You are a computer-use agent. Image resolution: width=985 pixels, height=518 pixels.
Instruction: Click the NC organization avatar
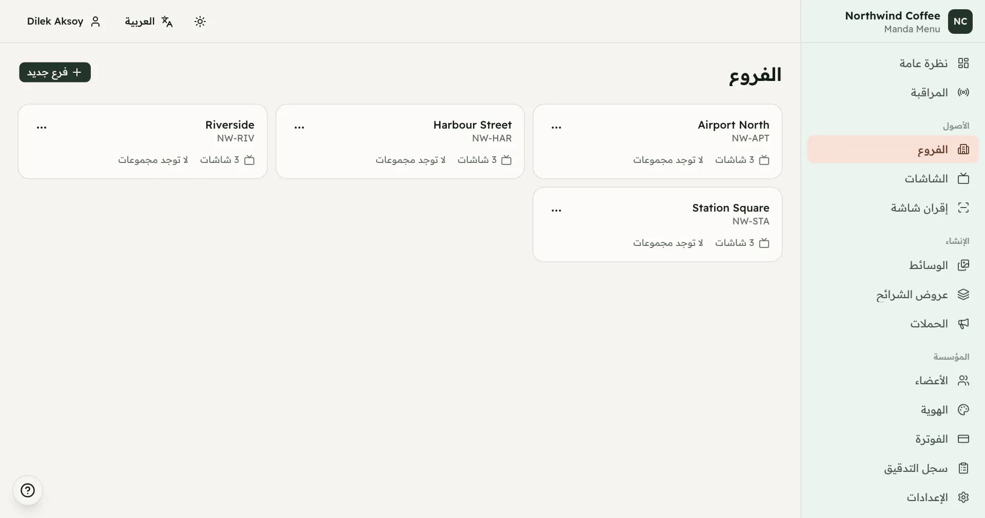tap(960, 22)
